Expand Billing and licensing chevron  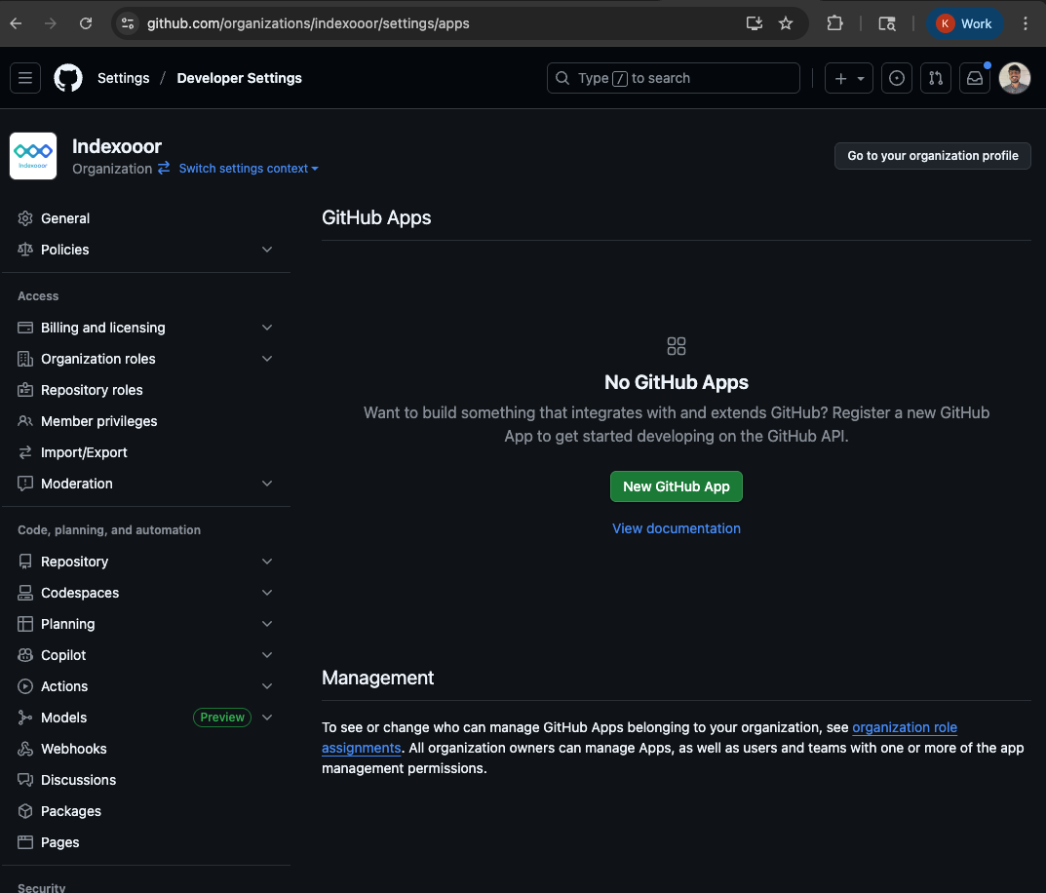(x=267, y=328)
